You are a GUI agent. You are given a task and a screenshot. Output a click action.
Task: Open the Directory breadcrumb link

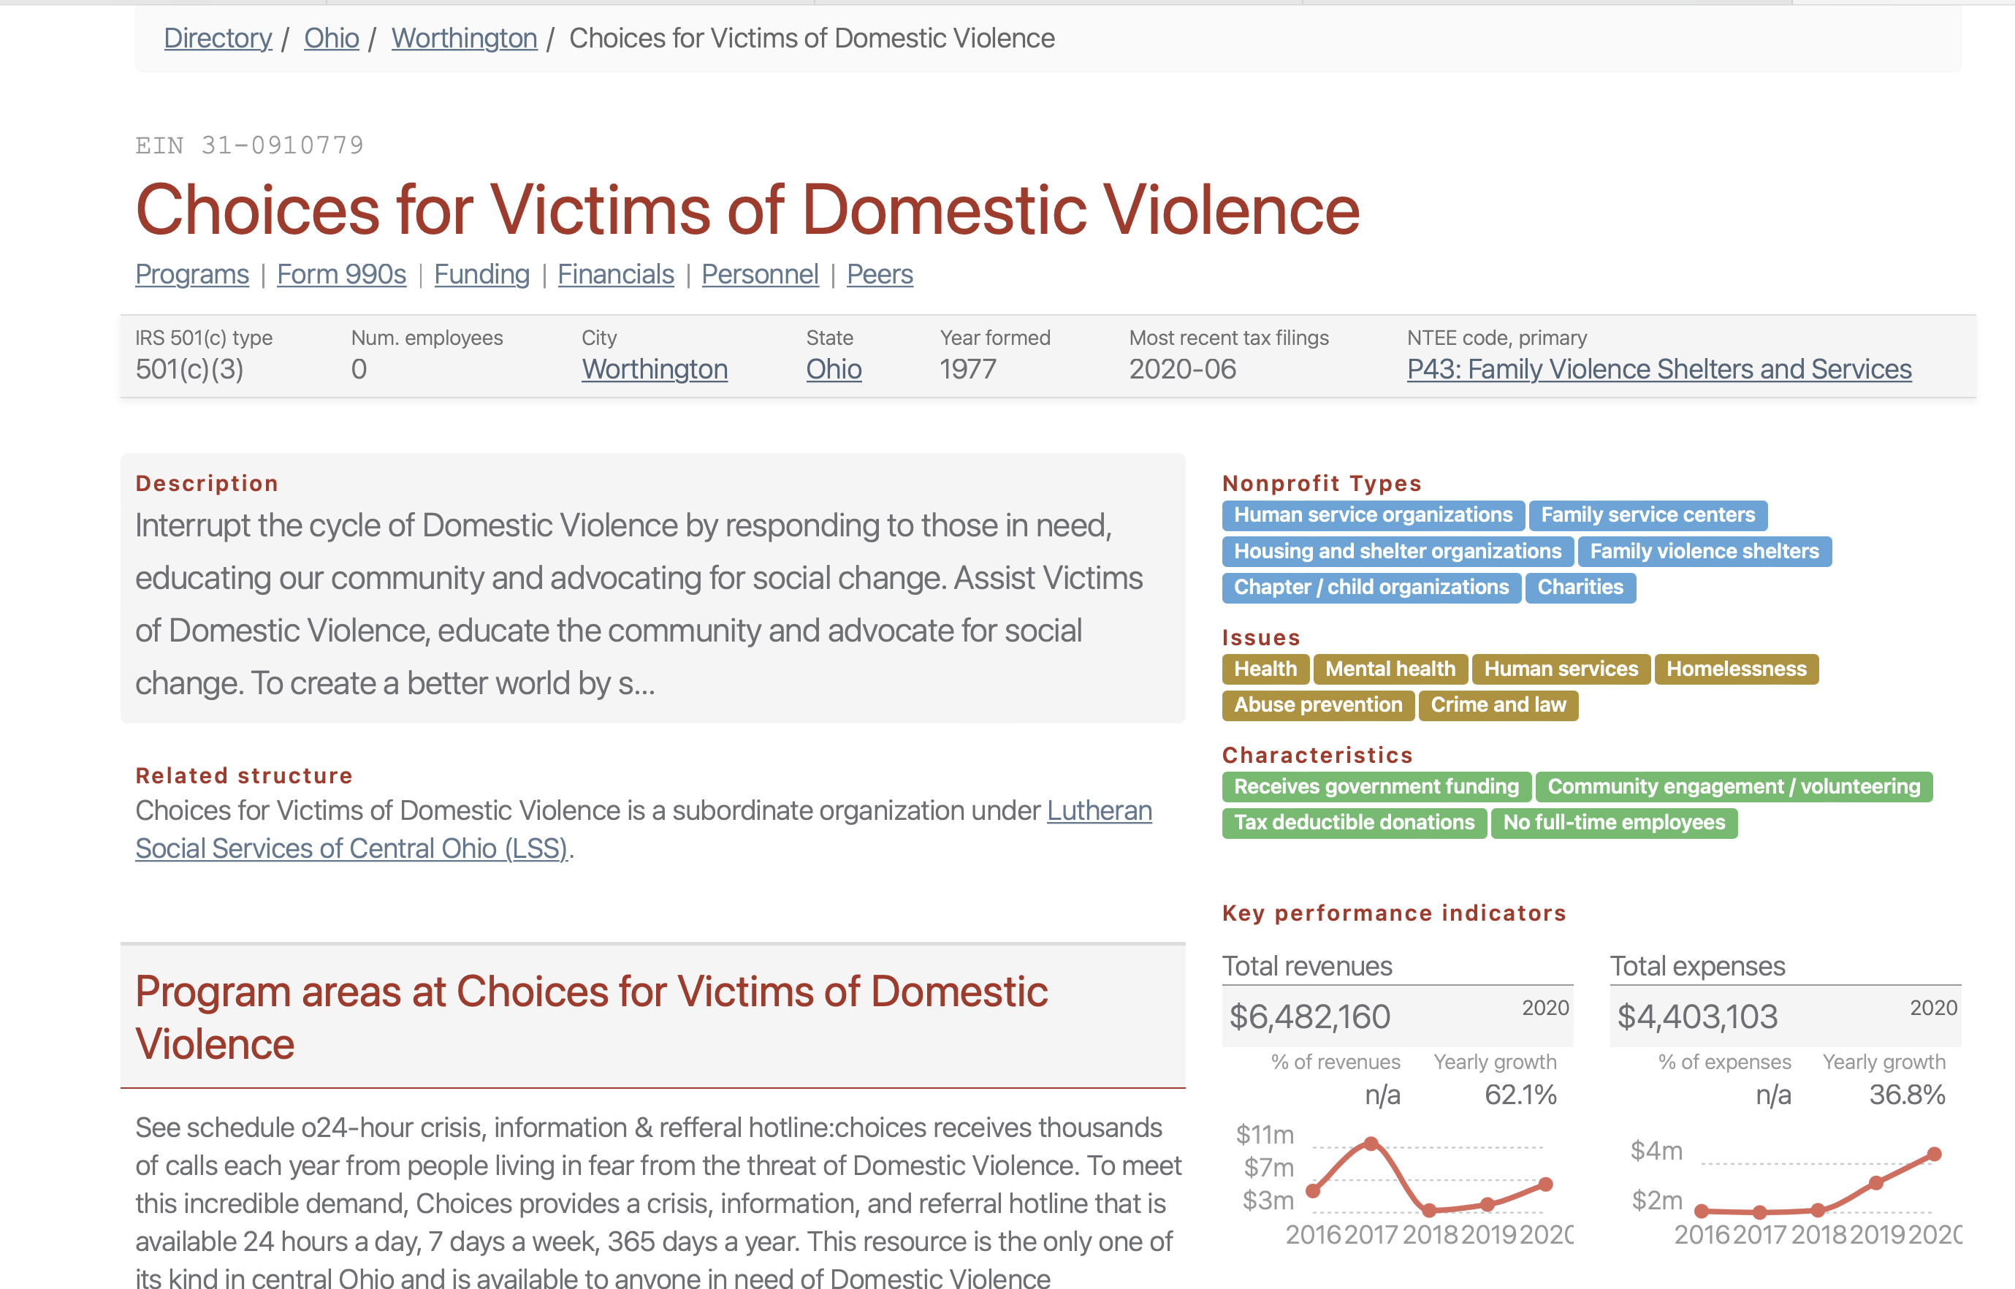tap(218, 39)
